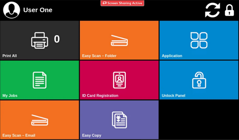Image resolution: width=239 pixels, height=140 pixels.
Task: Open My Jobs label
Action: pyautogui.click(x=10, y=95)
